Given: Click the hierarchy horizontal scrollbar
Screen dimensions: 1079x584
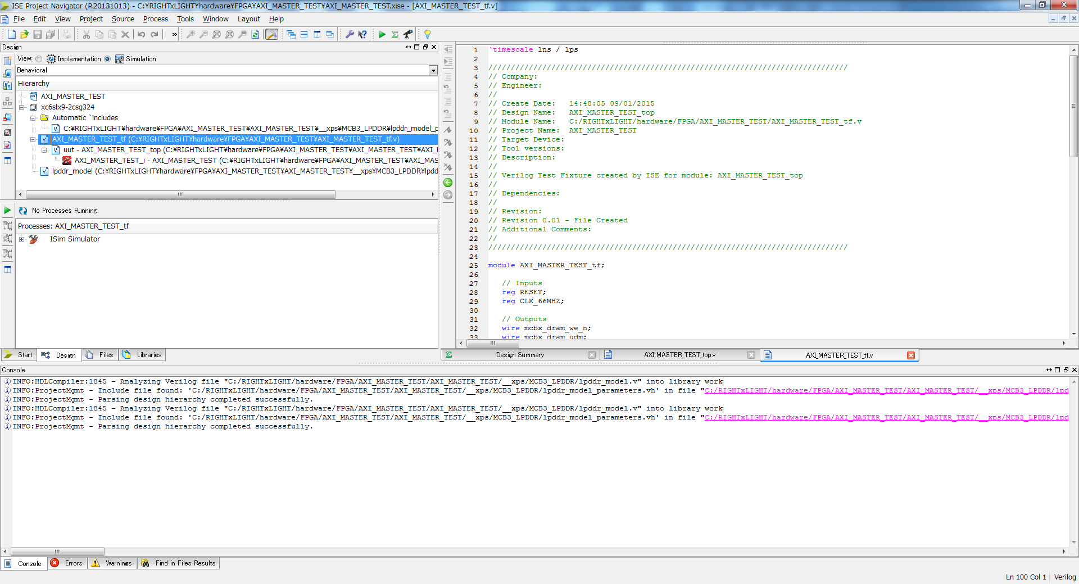Looking at the screenshot, I should 180,194.
